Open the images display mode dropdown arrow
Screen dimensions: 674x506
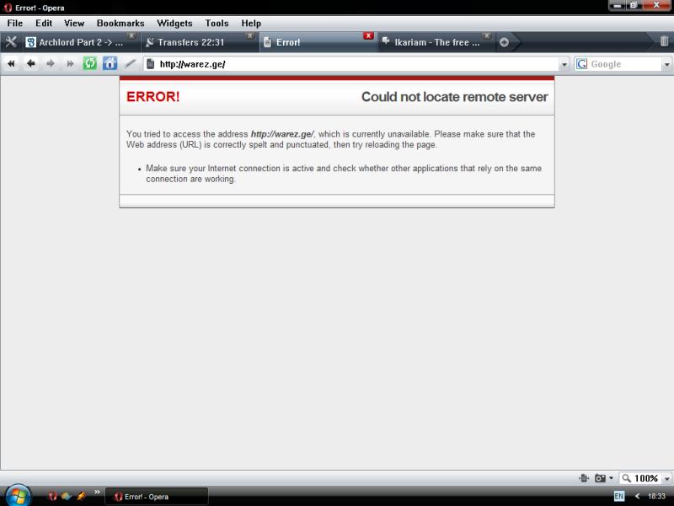(612, 478)
